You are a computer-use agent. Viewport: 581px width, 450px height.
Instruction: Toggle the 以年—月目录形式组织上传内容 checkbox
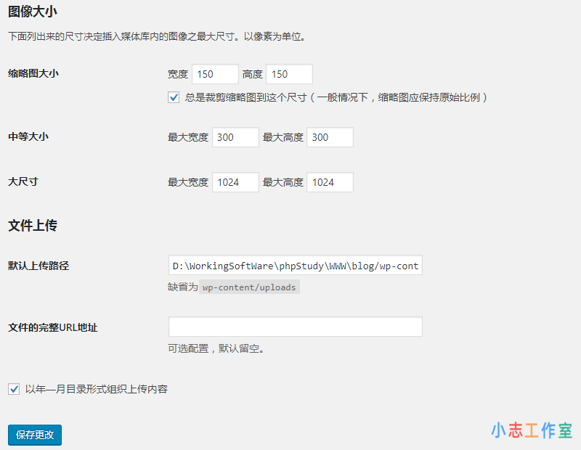pos(13,389)
